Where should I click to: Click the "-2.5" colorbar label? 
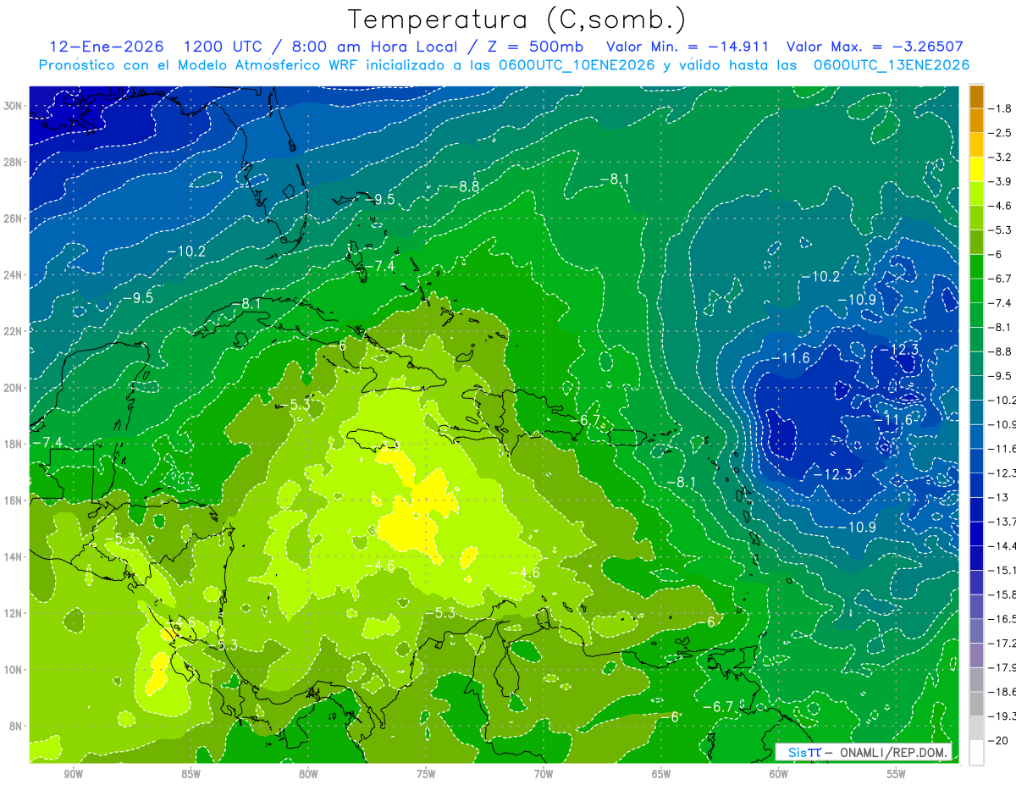coord(1001,133)
